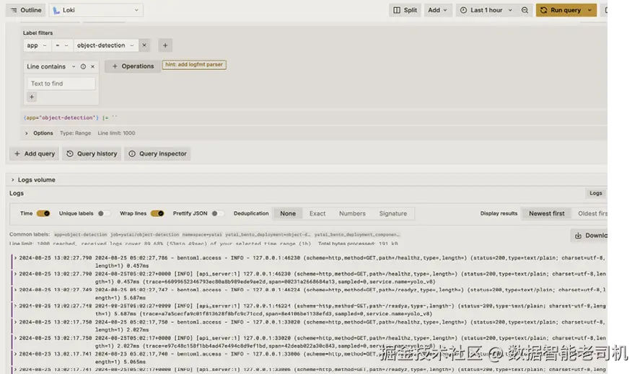
Task: Change the equals operator dropdown
Action: (62, 45)
